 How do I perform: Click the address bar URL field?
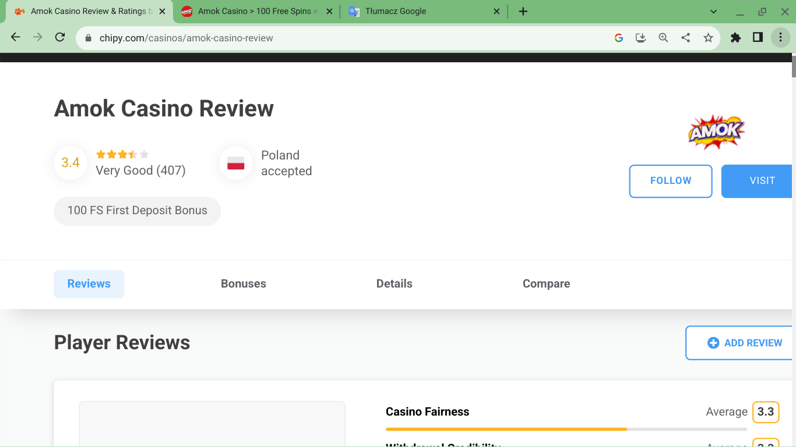click(x=350, y=38)
